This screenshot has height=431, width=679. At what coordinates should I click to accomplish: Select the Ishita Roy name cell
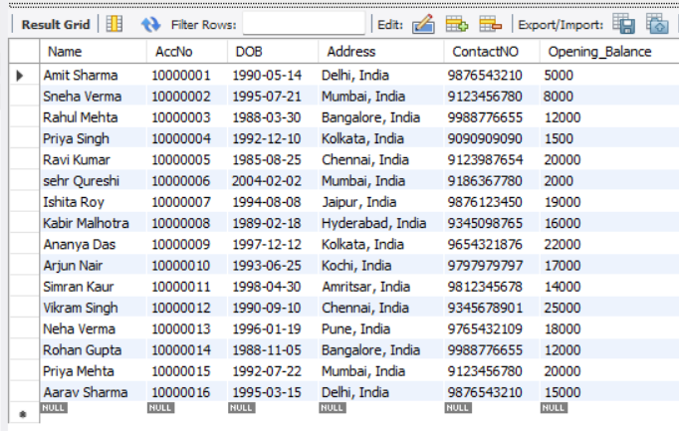coord(94,202)
